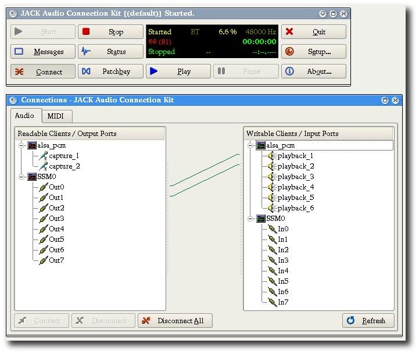Collapse SSM0 in Readable Clients tree
This screenshot has height=354, width=419.
(22, 177)
